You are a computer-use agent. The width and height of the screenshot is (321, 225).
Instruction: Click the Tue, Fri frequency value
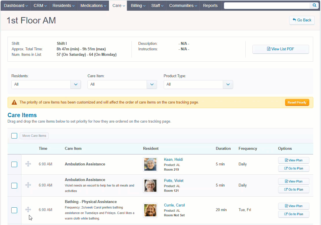(x=245, y=210)
